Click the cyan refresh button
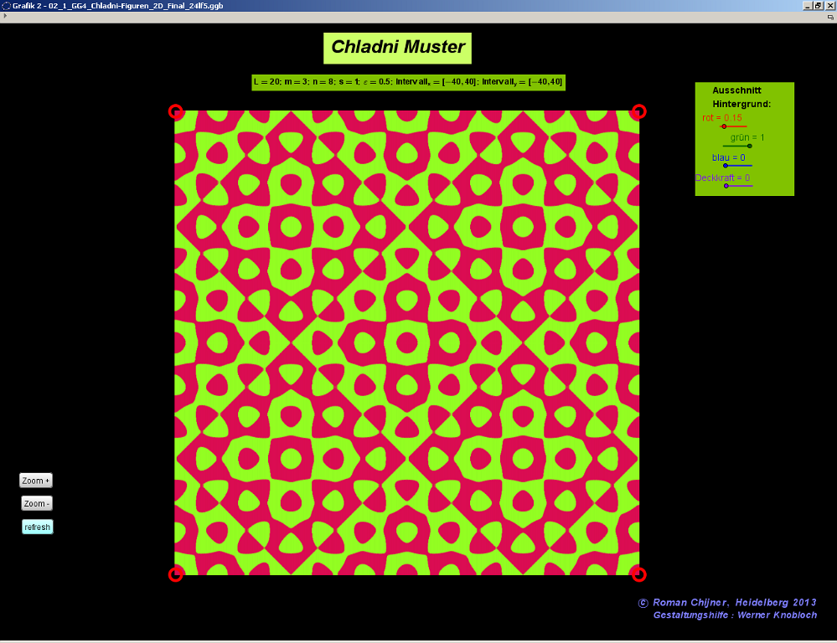 [x=38, y=527]
